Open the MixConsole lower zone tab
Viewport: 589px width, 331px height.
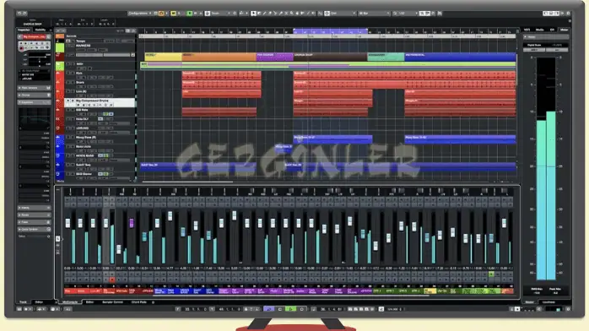[x=70, y=302]
